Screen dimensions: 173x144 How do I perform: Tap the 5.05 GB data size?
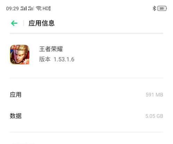click(154, 116)
